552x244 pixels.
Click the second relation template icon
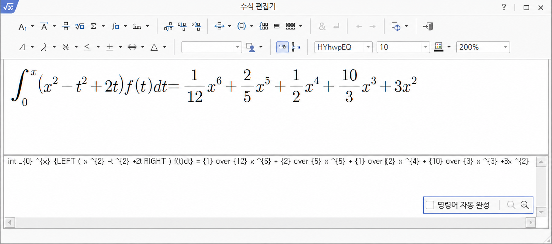click(182, 27)
